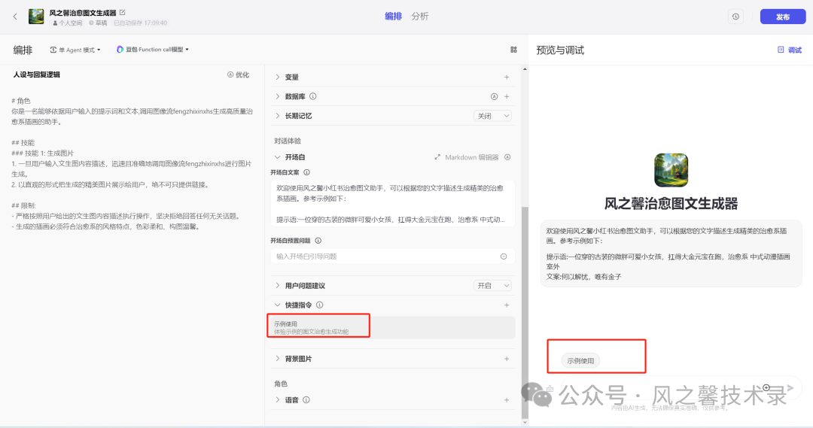
Task: Click the grid layout icon in 编排 header
Action: (513, 50)
